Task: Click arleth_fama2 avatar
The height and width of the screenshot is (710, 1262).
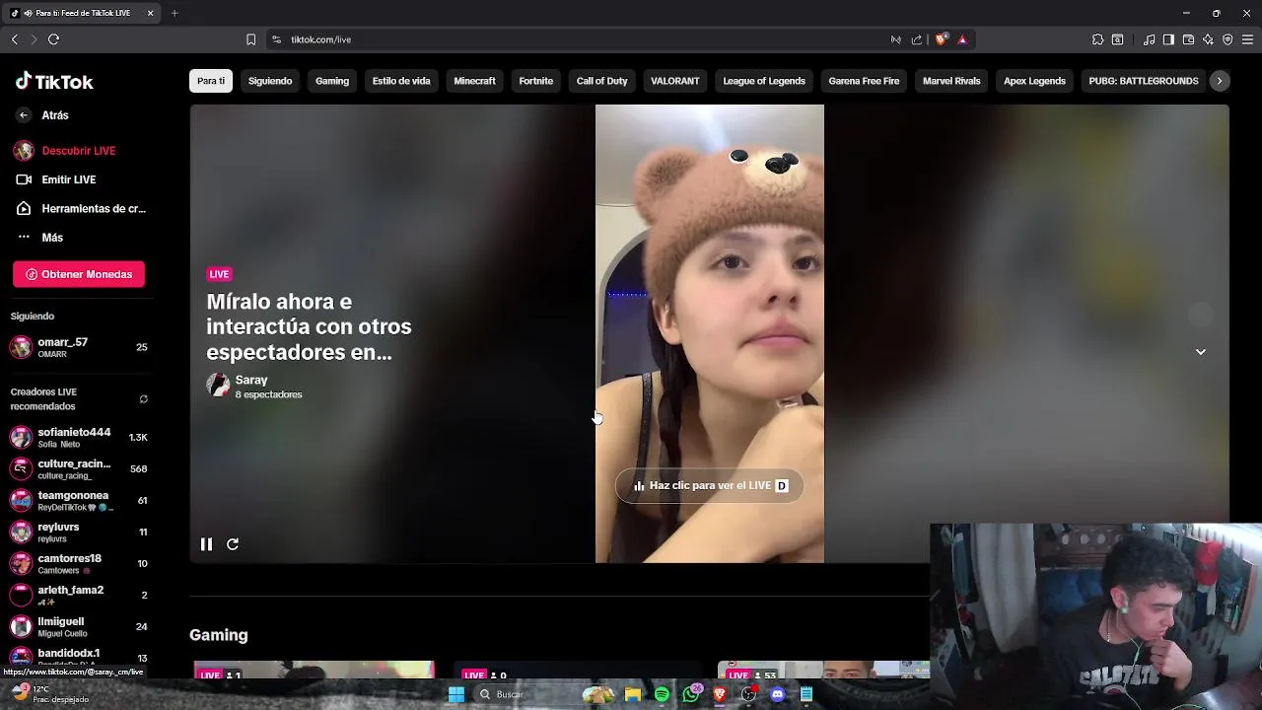Action: tap(21, 595)
